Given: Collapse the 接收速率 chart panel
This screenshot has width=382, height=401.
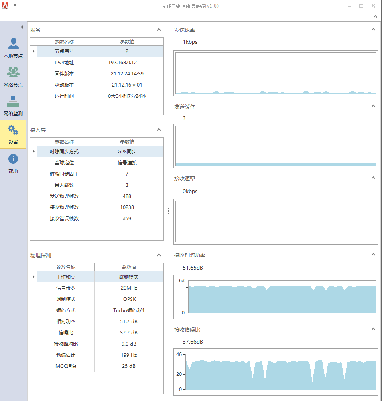Looking at the screenshot, I should tap(373, 178).
